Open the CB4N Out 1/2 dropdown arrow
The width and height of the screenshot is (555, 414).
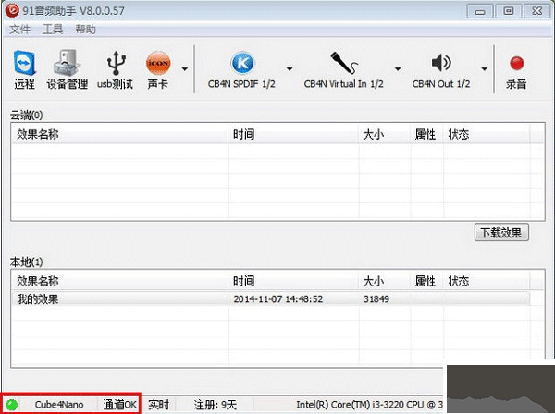[x=484, y=68]
